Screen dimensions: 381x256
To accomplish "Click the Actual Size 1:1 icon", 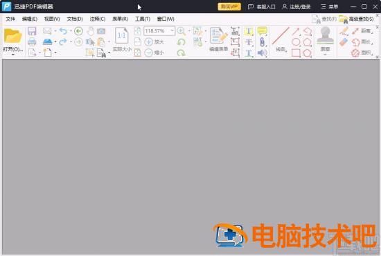I will click(x=122, y=39).
